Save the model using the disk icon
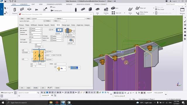This screenshot has width=187, height=105. tap(5, 1)
